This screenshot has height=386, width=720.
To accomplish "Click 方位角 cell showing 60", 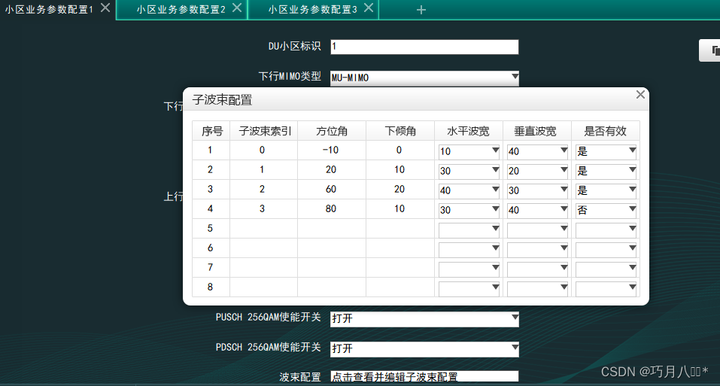I will [332, 189].
